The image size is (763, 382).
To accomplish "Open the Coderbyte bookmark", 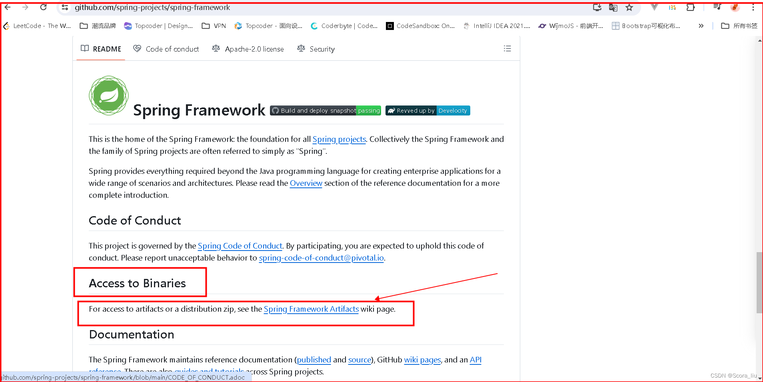I will (344, 26).
